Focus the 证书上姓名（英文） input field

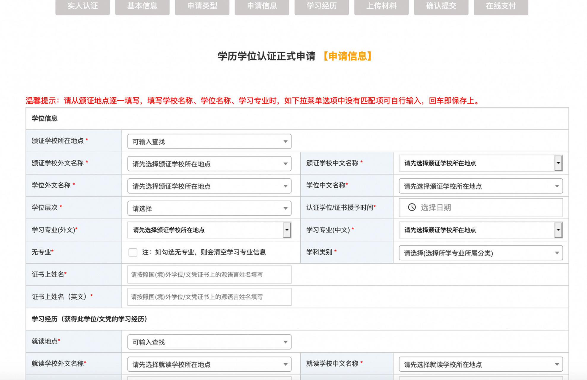pos(210,297)
